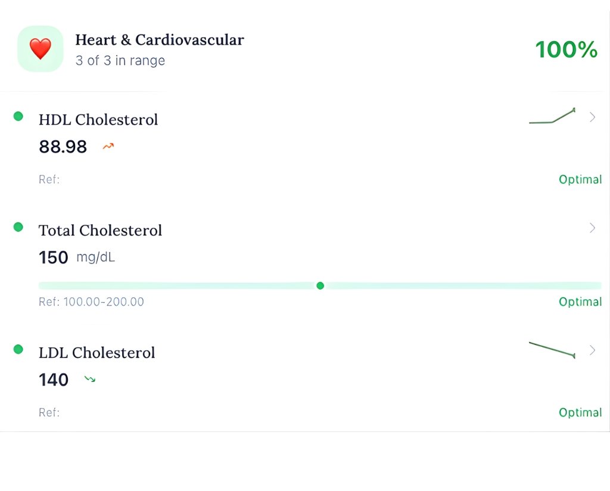
Task: Click the 88.98 HDL value
Action: (x=63, y=147)
